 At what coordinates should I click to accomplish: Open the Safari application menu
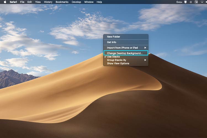14,2
